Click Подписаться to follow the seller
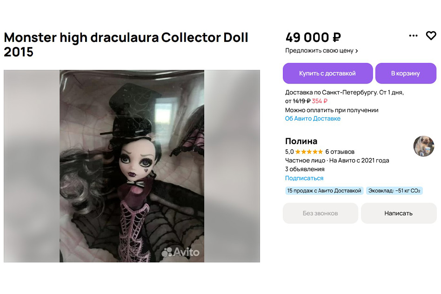 point(304,178)
